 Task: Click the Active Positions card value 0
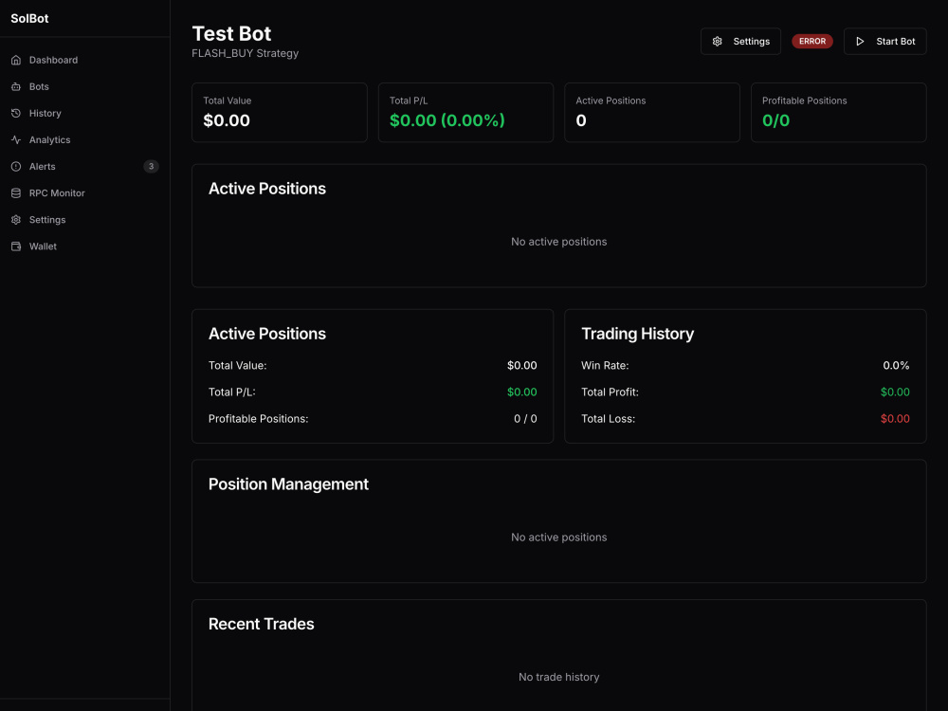pos(581,120)
